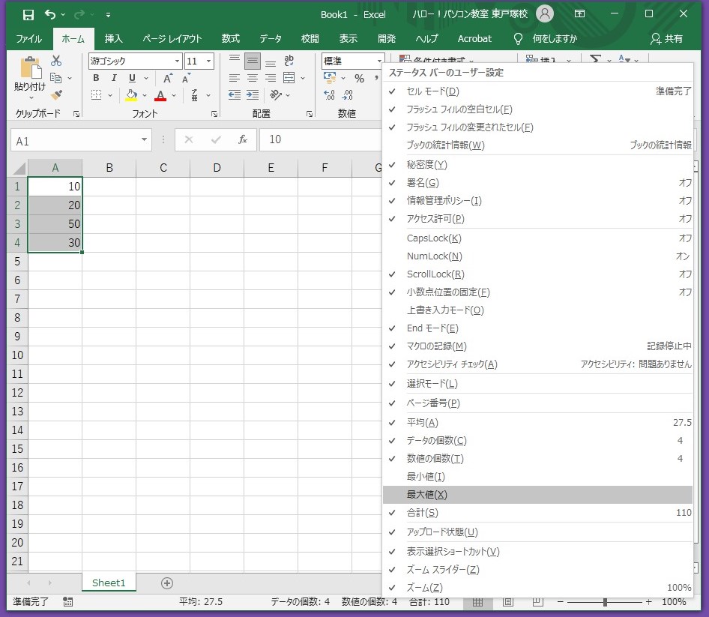Enable ブックの統計情報(W) option

(x=537, y=145)
